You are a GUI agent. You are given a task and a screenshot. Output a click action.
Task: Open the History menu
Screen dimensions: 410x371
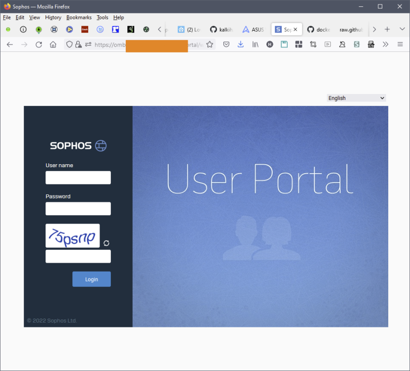53,17
